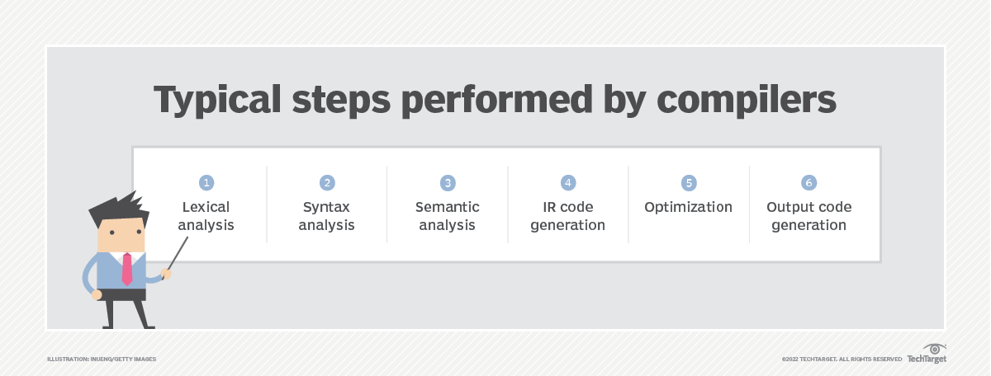Click the presenter's pink necktie
Image resolution: width=991 pixels, height=376 pixels.
tap(126, 268)
